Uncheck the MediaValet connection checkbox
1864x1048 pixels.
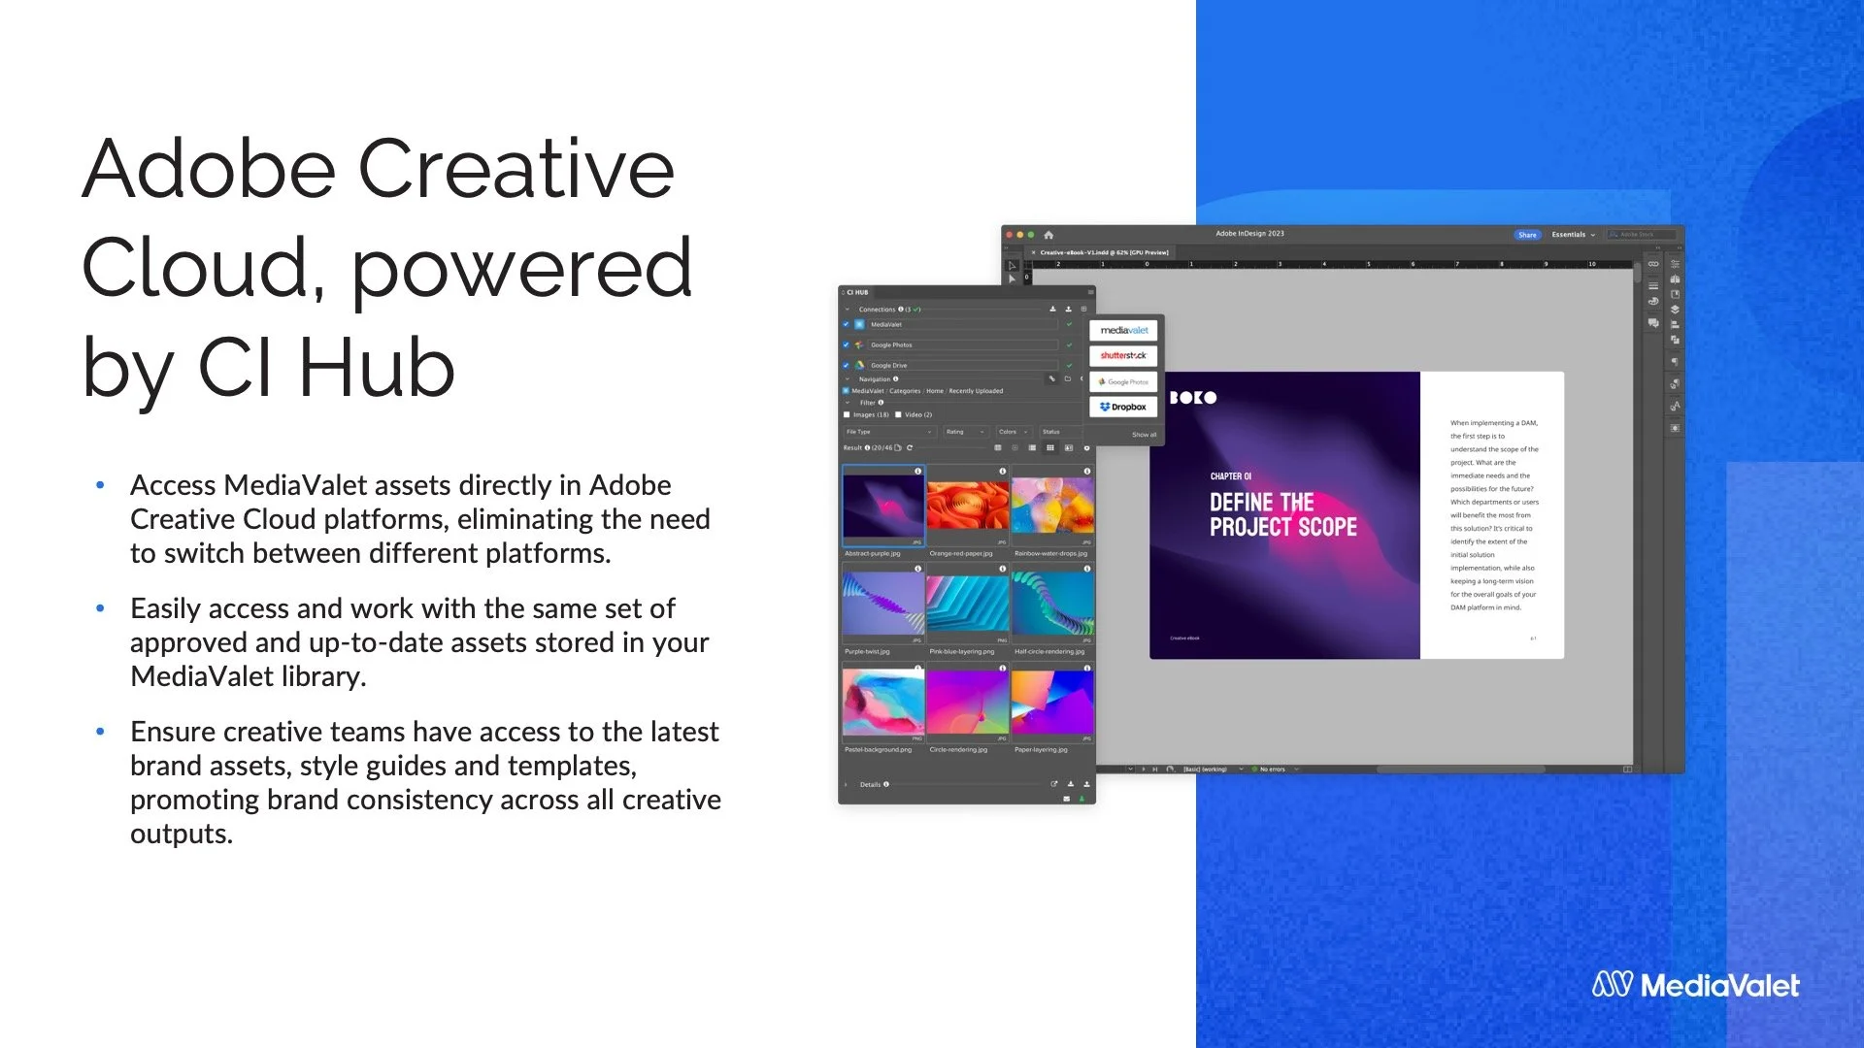(x=846, y=325)
